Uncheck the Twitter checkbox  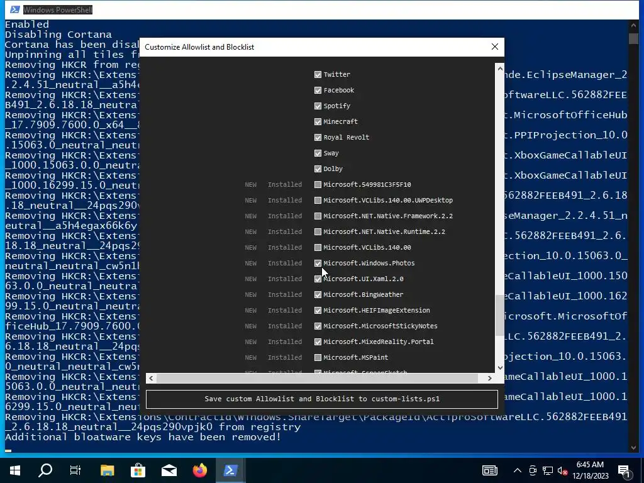tap(318, 74)
